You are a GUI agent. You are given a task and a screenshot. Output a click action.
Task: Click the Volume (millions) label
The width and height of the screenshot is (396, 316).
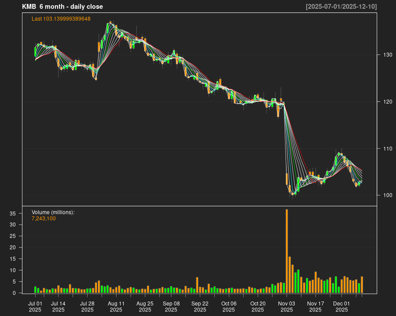(53, 212)
